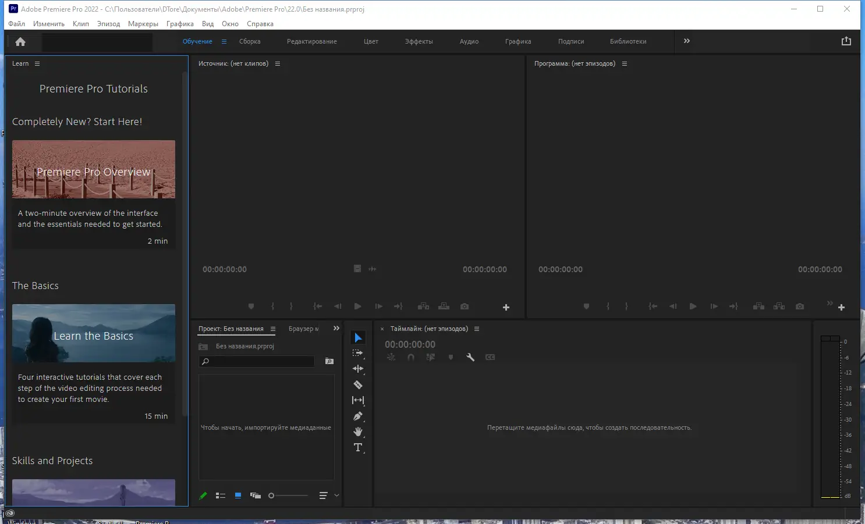Screen dimensions: 865x524
Task: Select the Hand tool
Action: (x=357, y=432)
